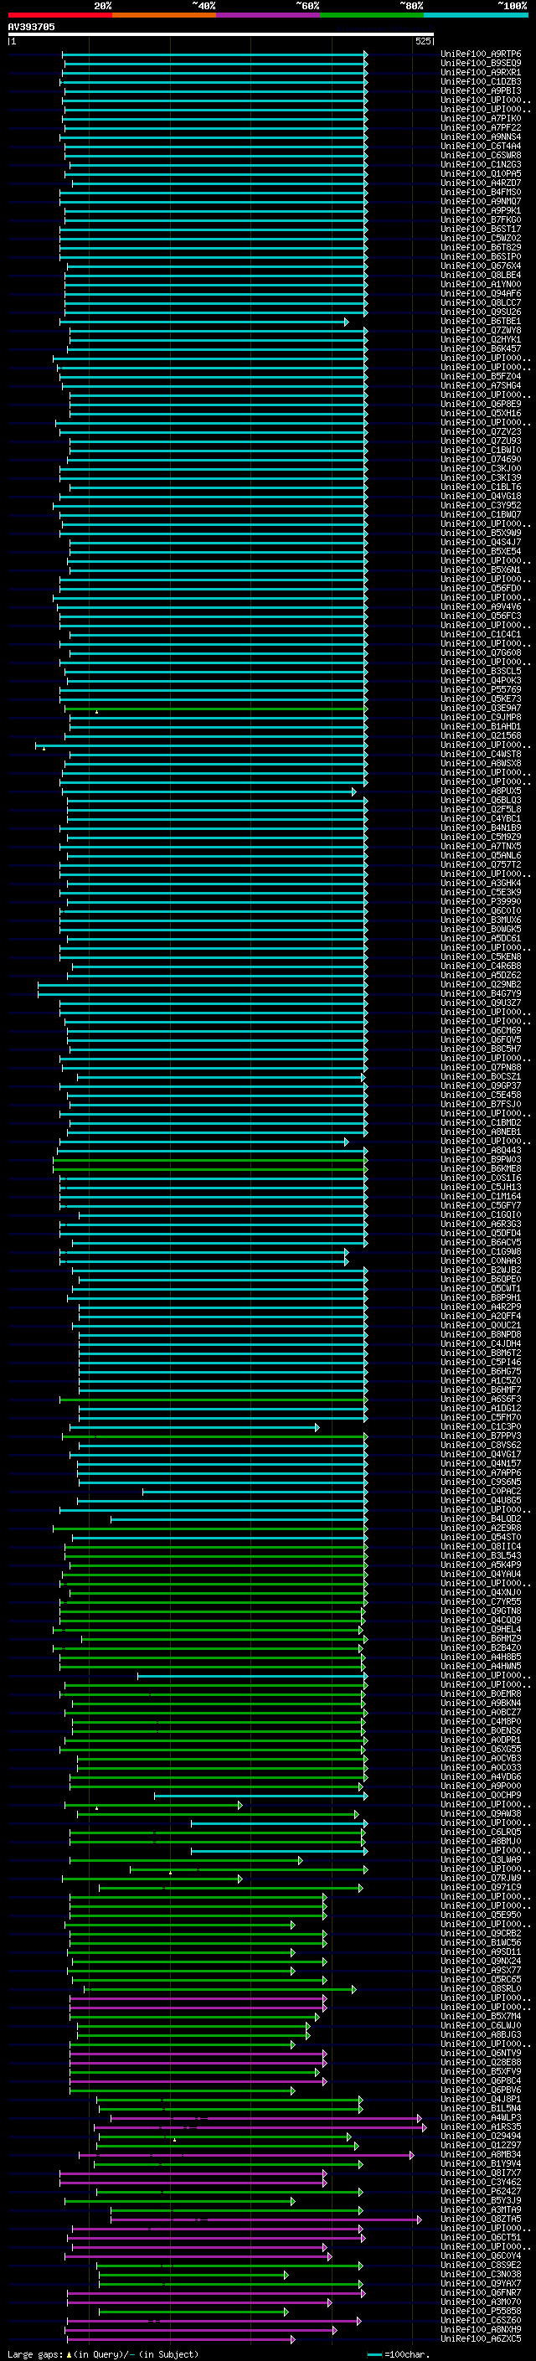Select the UniRef100_C6LWJ0 label

click(481, 2024)
